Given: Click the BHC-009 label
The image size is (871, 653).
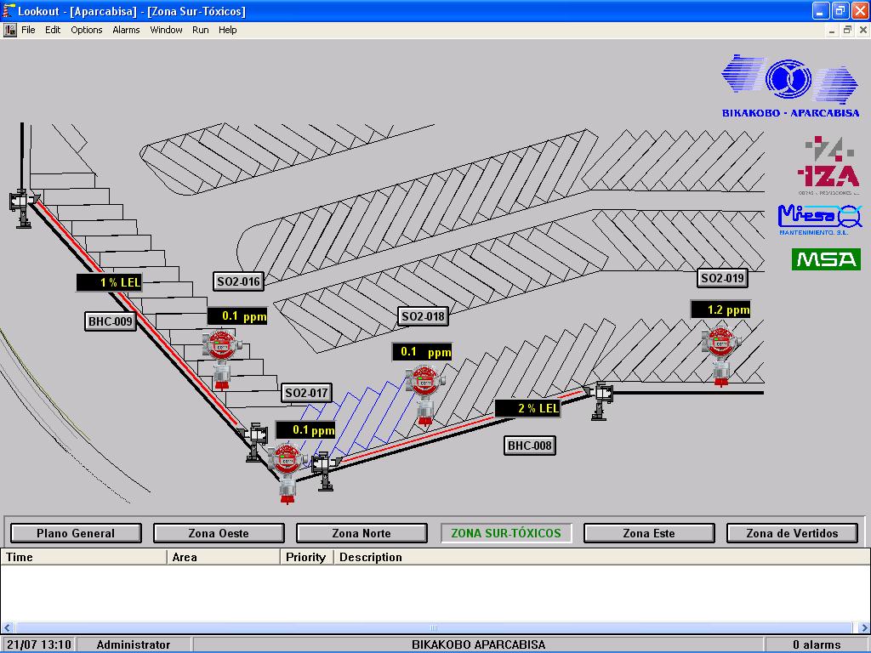Looking at the screenshot, I should click(111, 321).
